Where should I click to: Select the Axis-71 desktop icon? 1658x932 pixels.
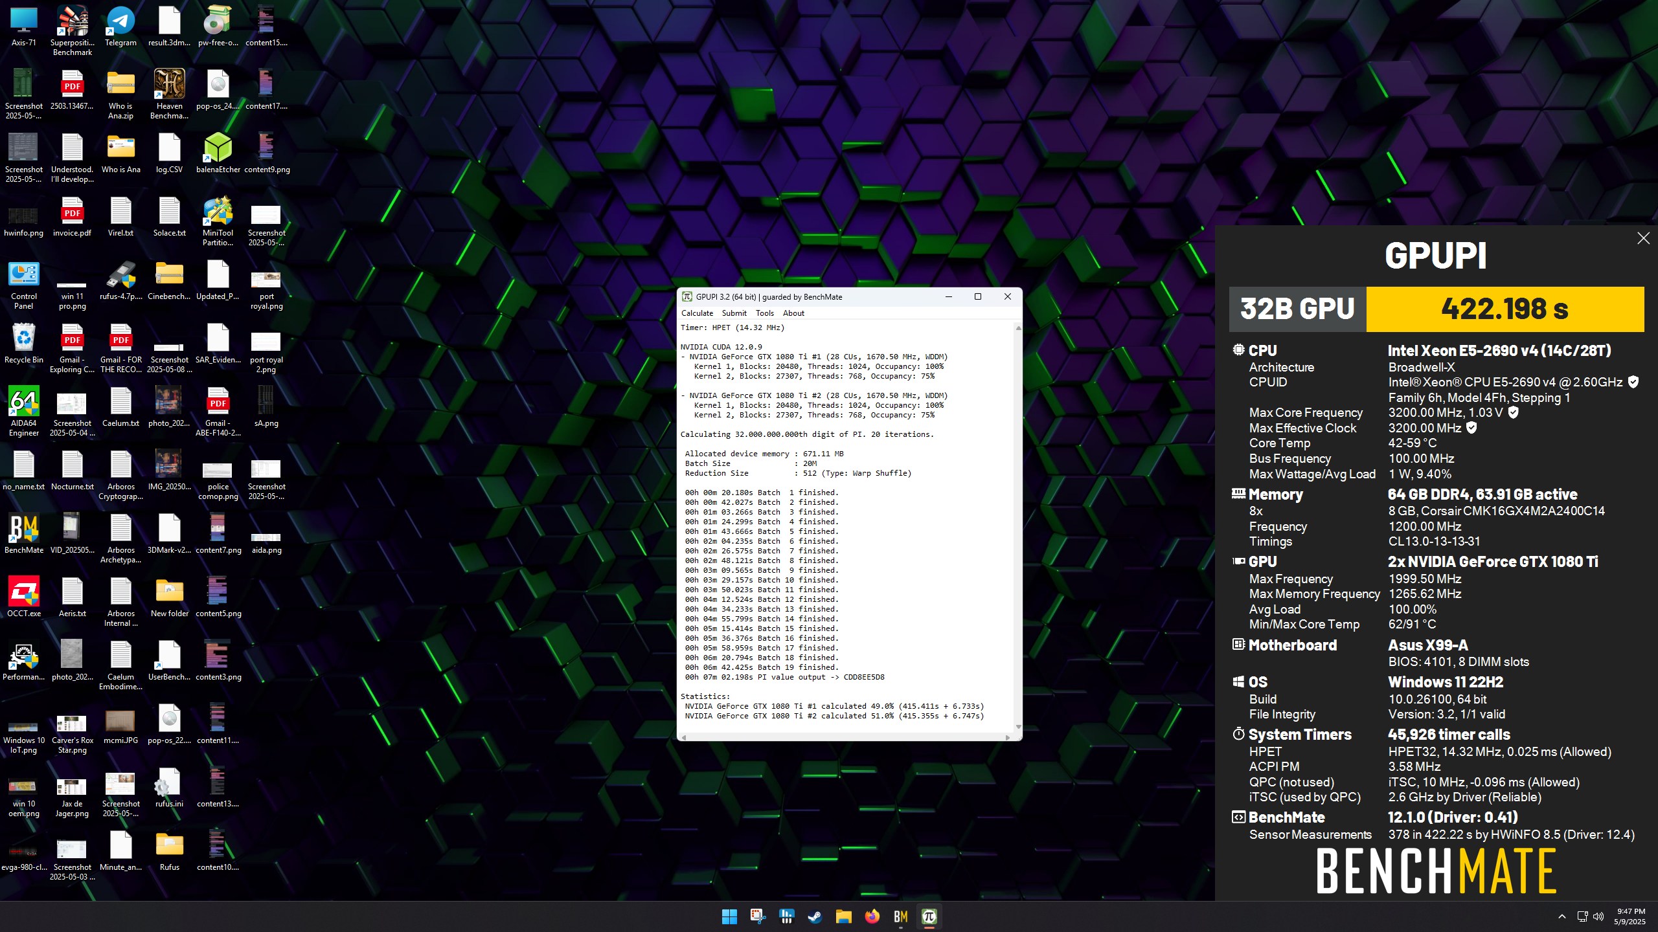click(24, 26)
